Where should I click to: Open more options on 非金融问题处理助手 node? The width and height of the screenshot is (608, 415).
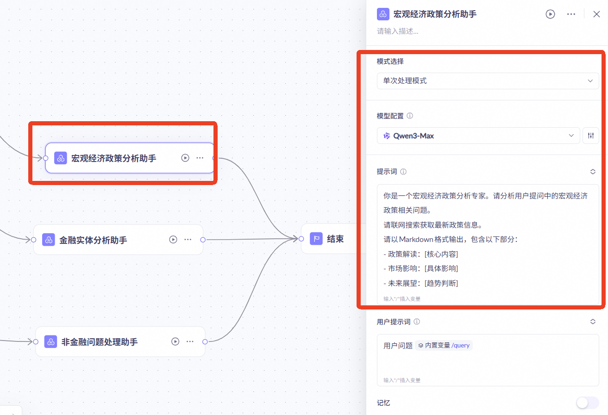coord(190,341)
